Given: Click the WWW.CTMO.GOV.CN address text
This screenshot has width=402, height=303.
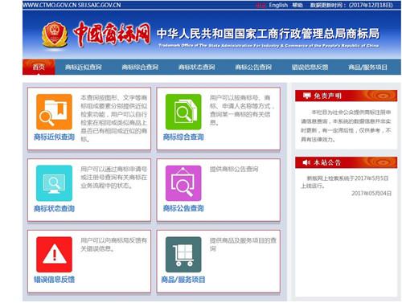Looking at the screenshot, I should click(x=50, y=5).
